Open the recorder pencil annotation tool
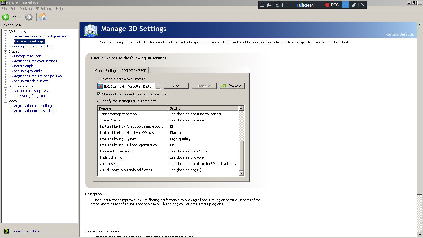Screen dimensions: 423x238 (x=354, y=5)
